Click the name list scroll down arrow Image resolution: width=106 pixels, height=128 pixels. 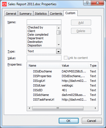pyautogui.click(x=59, y=45)
